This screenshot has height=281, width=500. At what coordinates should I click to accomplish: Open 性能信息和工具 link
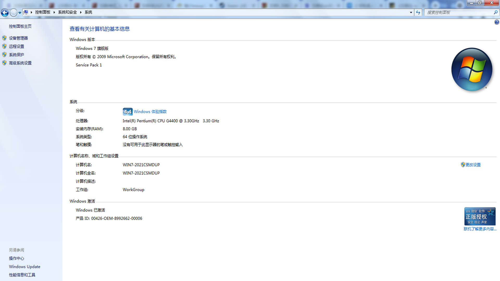22,275
